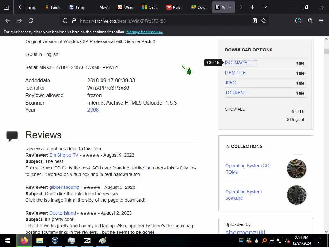Close the active archive.org tab
This screenshot has width=329, height=247.
coord(230,7)
